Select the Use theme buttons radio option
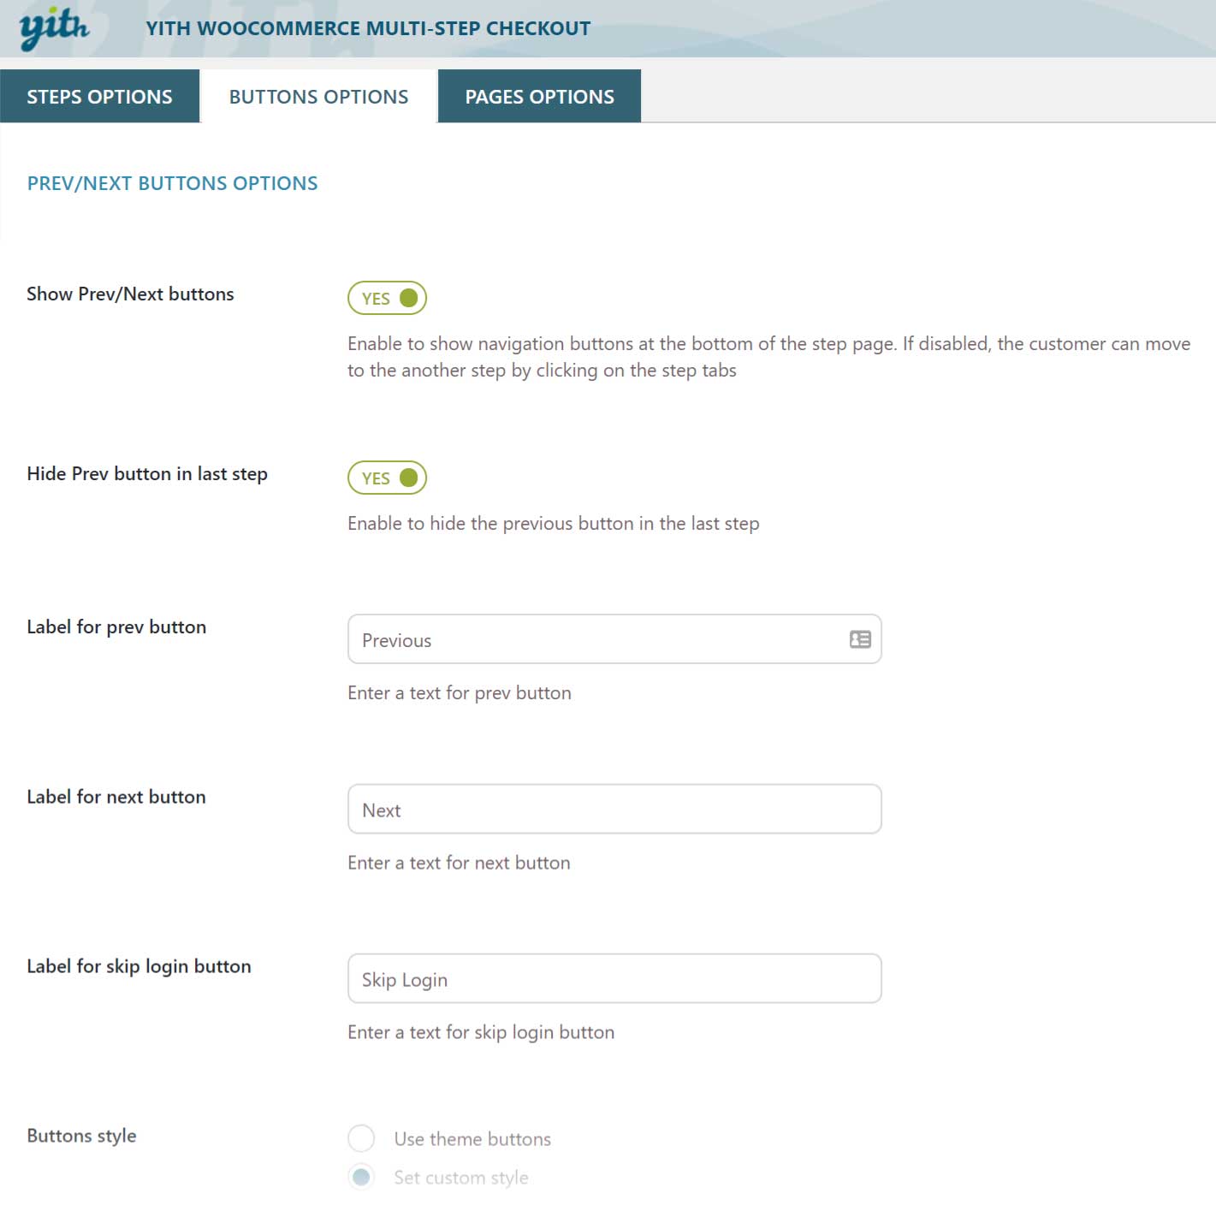This screenshot has height=1205, width=1216. pos(361,1138)
